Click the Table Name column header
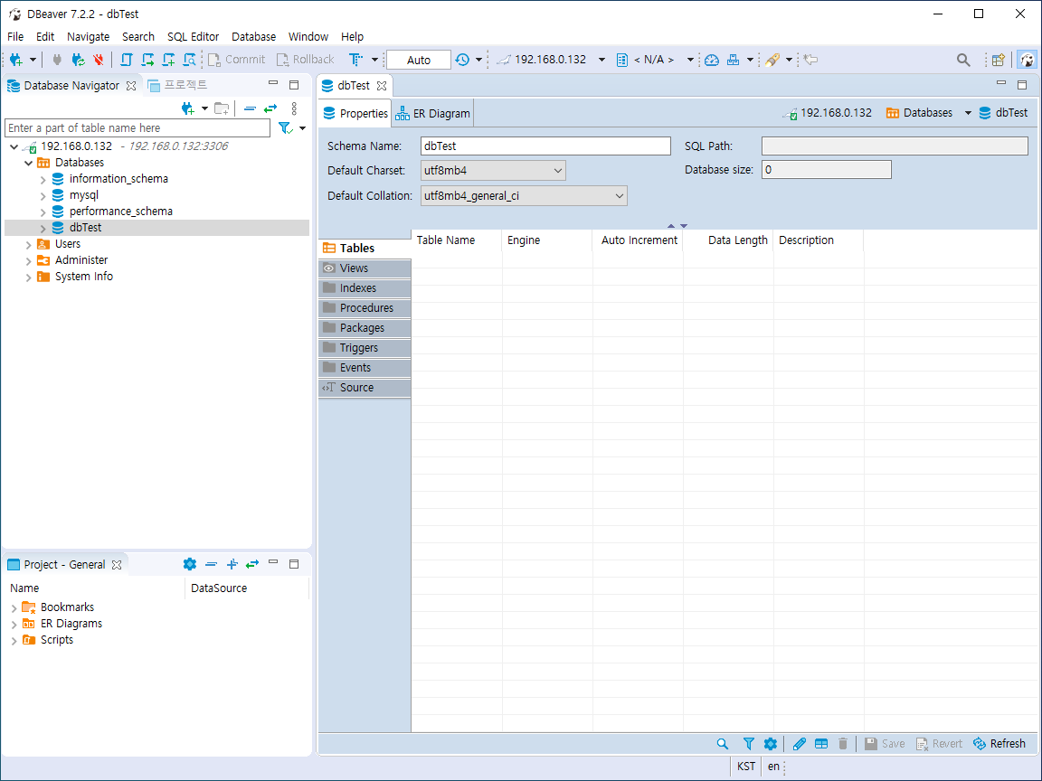Viewport: 1042px width, 781px height. coord(457,240)
